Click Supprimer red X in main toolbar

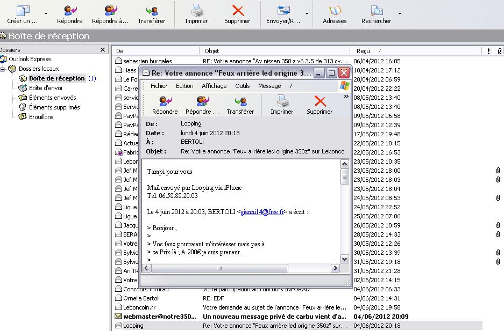click(x=237, y=11)
